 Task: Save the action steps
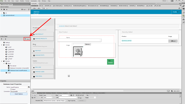pyautogui.click(x=27, y=39)
